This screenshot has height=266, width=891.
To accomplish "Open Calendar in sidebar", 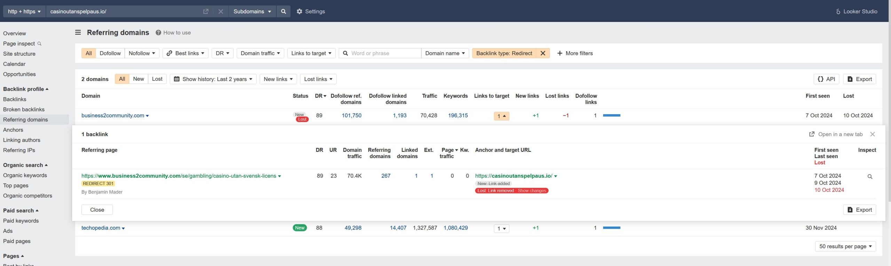I will tap(14, 64).
